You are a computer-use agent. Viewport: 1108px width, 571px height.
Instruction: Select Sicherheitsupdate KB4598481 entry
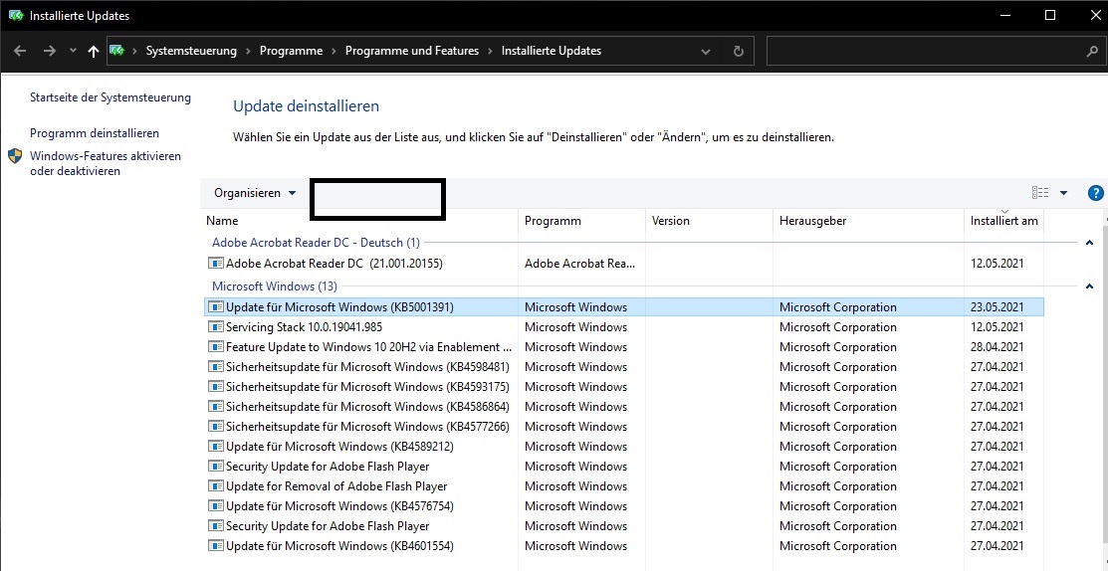pos(624,366)
